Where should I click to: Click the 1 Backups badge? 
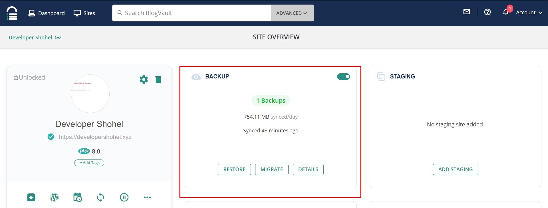tap(271, 100)
